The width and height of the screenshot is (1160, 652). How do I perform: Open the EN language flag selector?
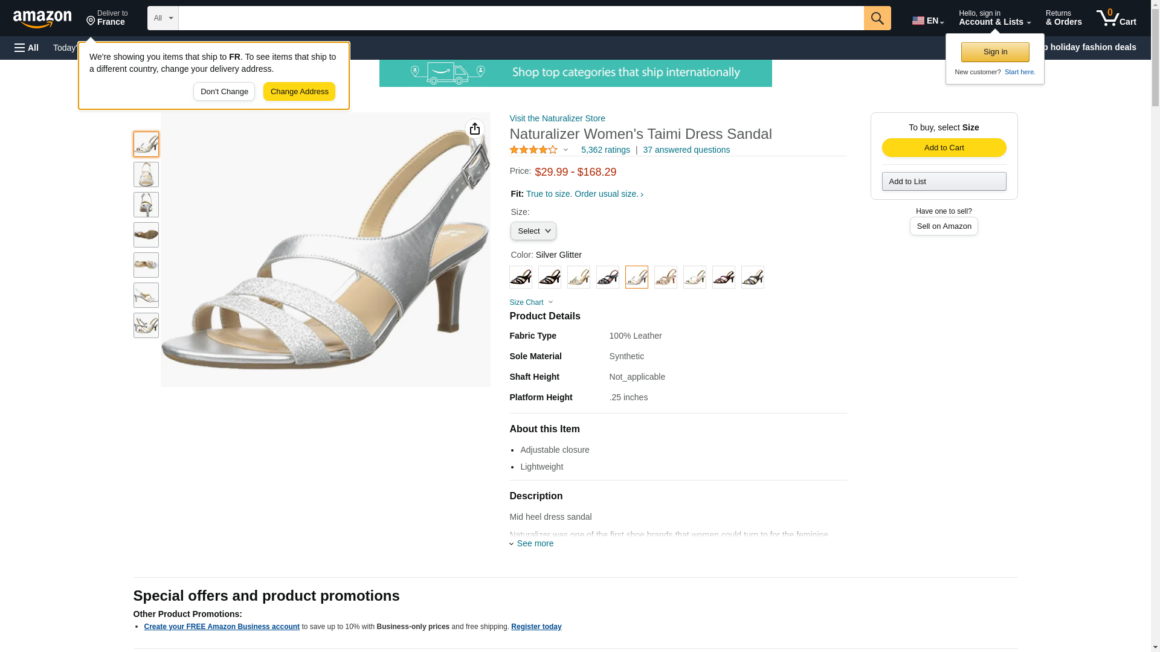pos(927,21)
